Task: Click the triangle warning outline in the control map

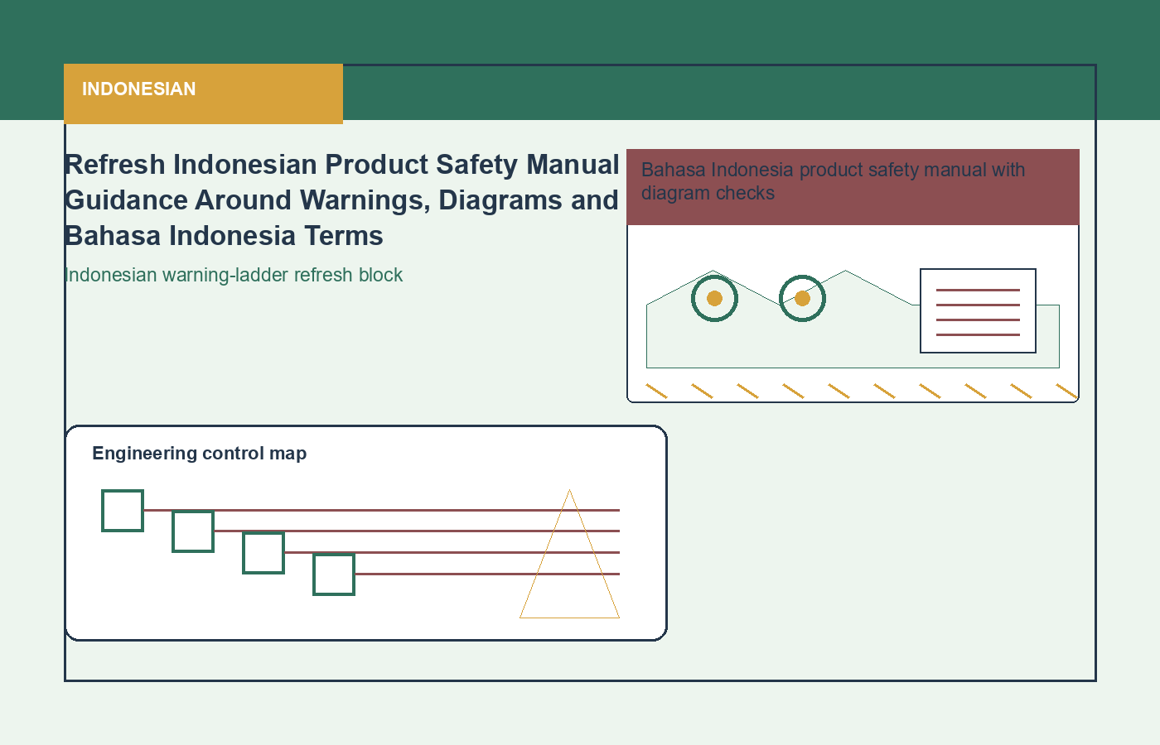Action: tap(569, 554)
